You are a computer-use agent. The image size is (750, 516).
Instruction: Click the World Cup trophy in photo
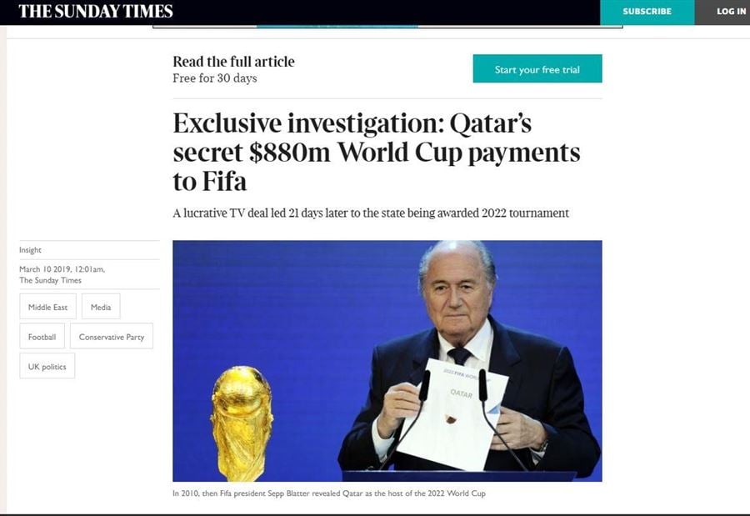click(242, 423)
